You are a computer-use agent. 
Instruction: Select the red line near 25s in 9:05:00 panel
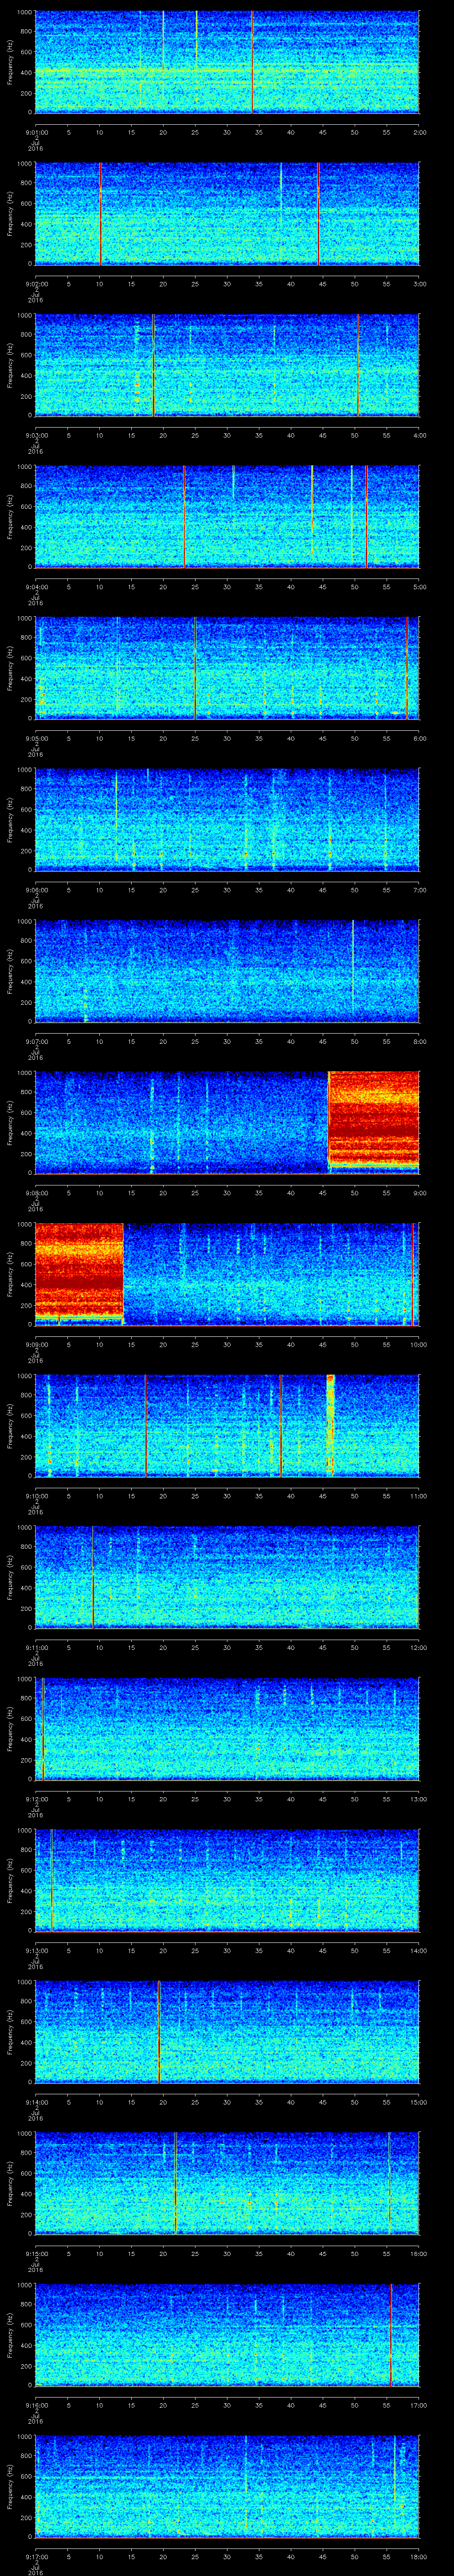click(x=196, y=668)
